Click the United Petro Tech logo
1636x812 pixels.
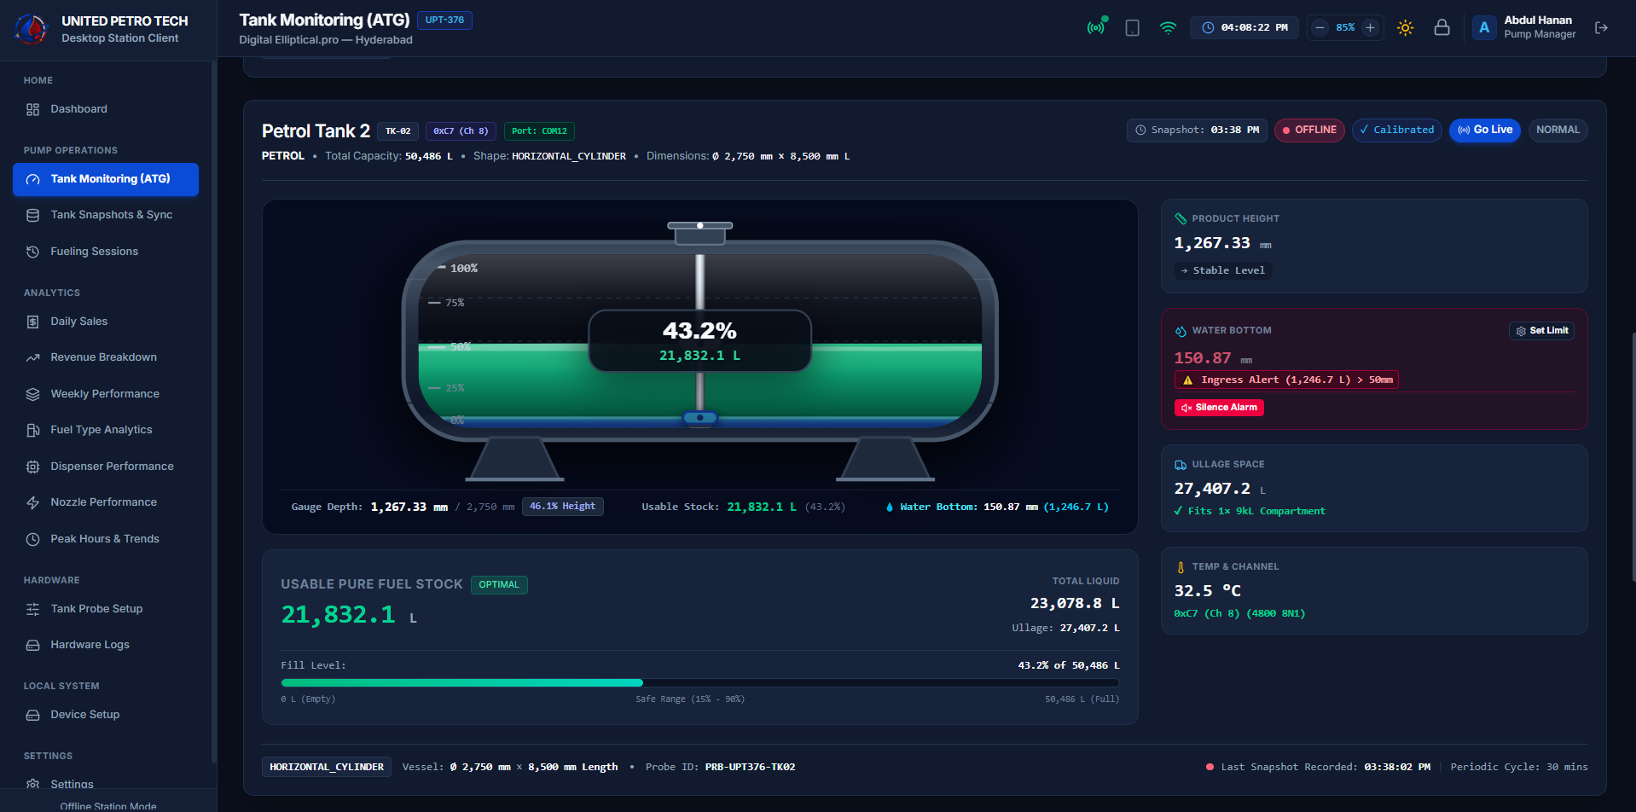pos(32,29)
